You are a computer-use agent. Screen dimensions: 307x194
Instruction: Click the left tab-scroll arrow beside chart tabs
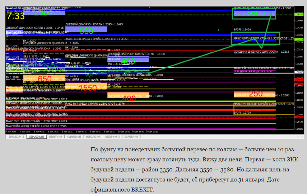[298, 137]
